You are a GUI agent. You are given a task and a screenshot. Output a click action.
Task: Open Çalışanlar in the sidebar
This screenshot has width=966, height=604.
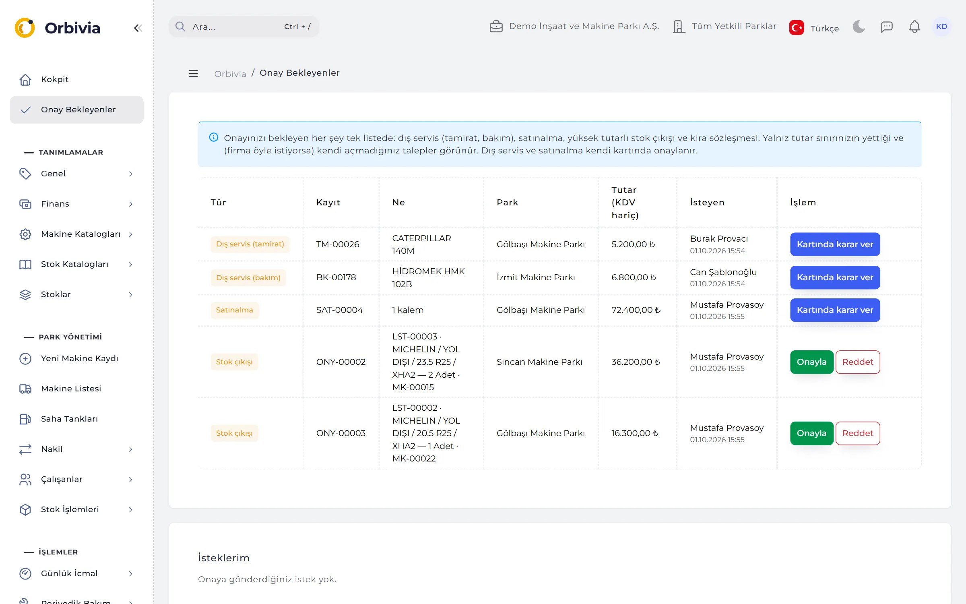pos(76,479)
